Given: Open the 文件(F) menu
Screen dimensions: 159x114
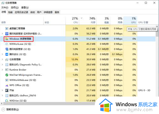Looking at the screenshot, I should pyautogui.click(x=5, y=8).
